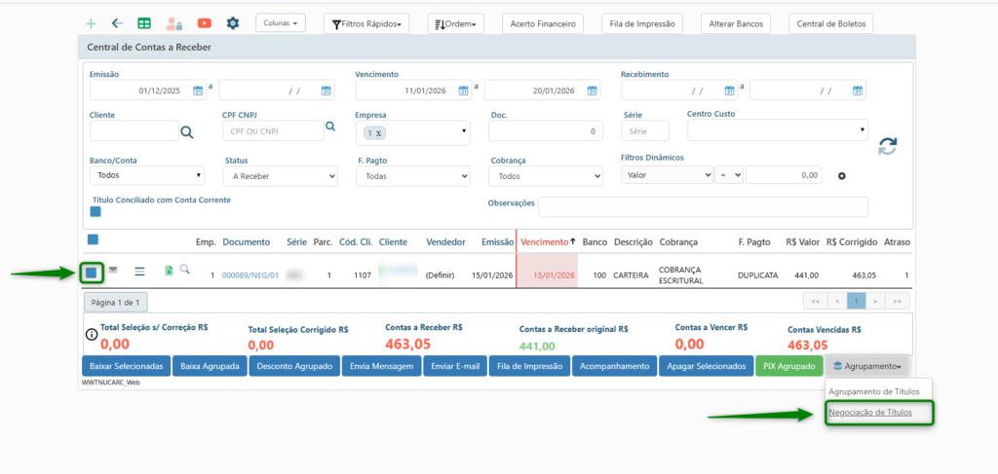998x474 pixels.
Task: Open the Banco/Conta dropdown showing Todos
Action: point(146,176)
